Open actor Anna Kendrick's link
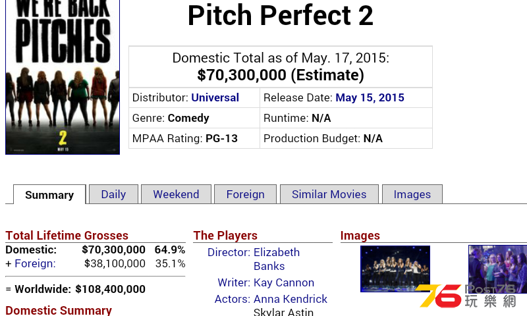 [x=291, y=299]
